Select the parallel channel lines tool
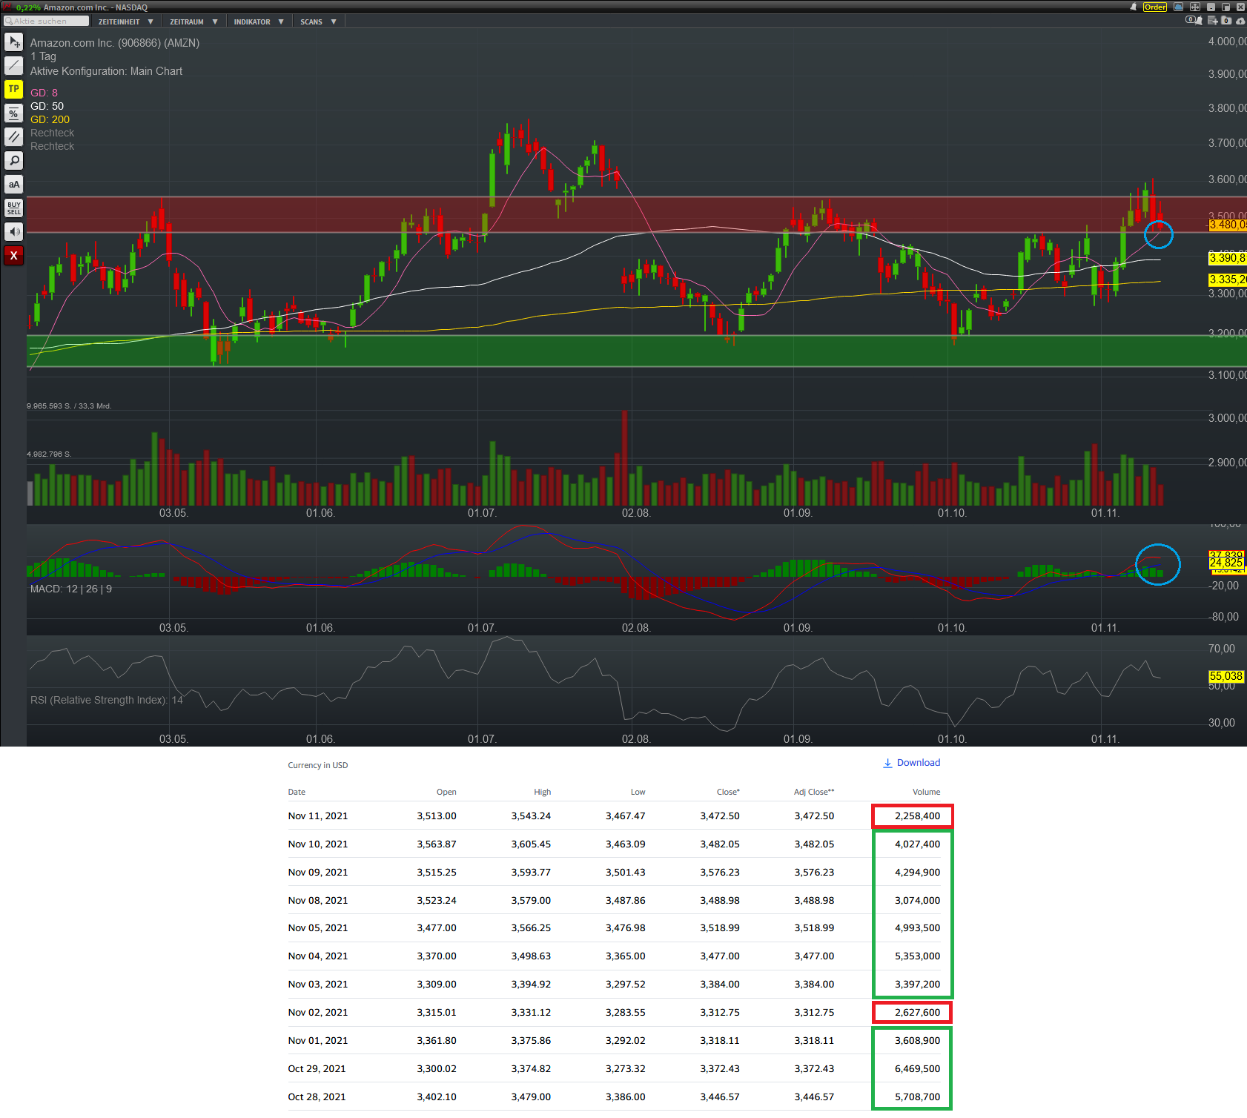 pos(14,136)
